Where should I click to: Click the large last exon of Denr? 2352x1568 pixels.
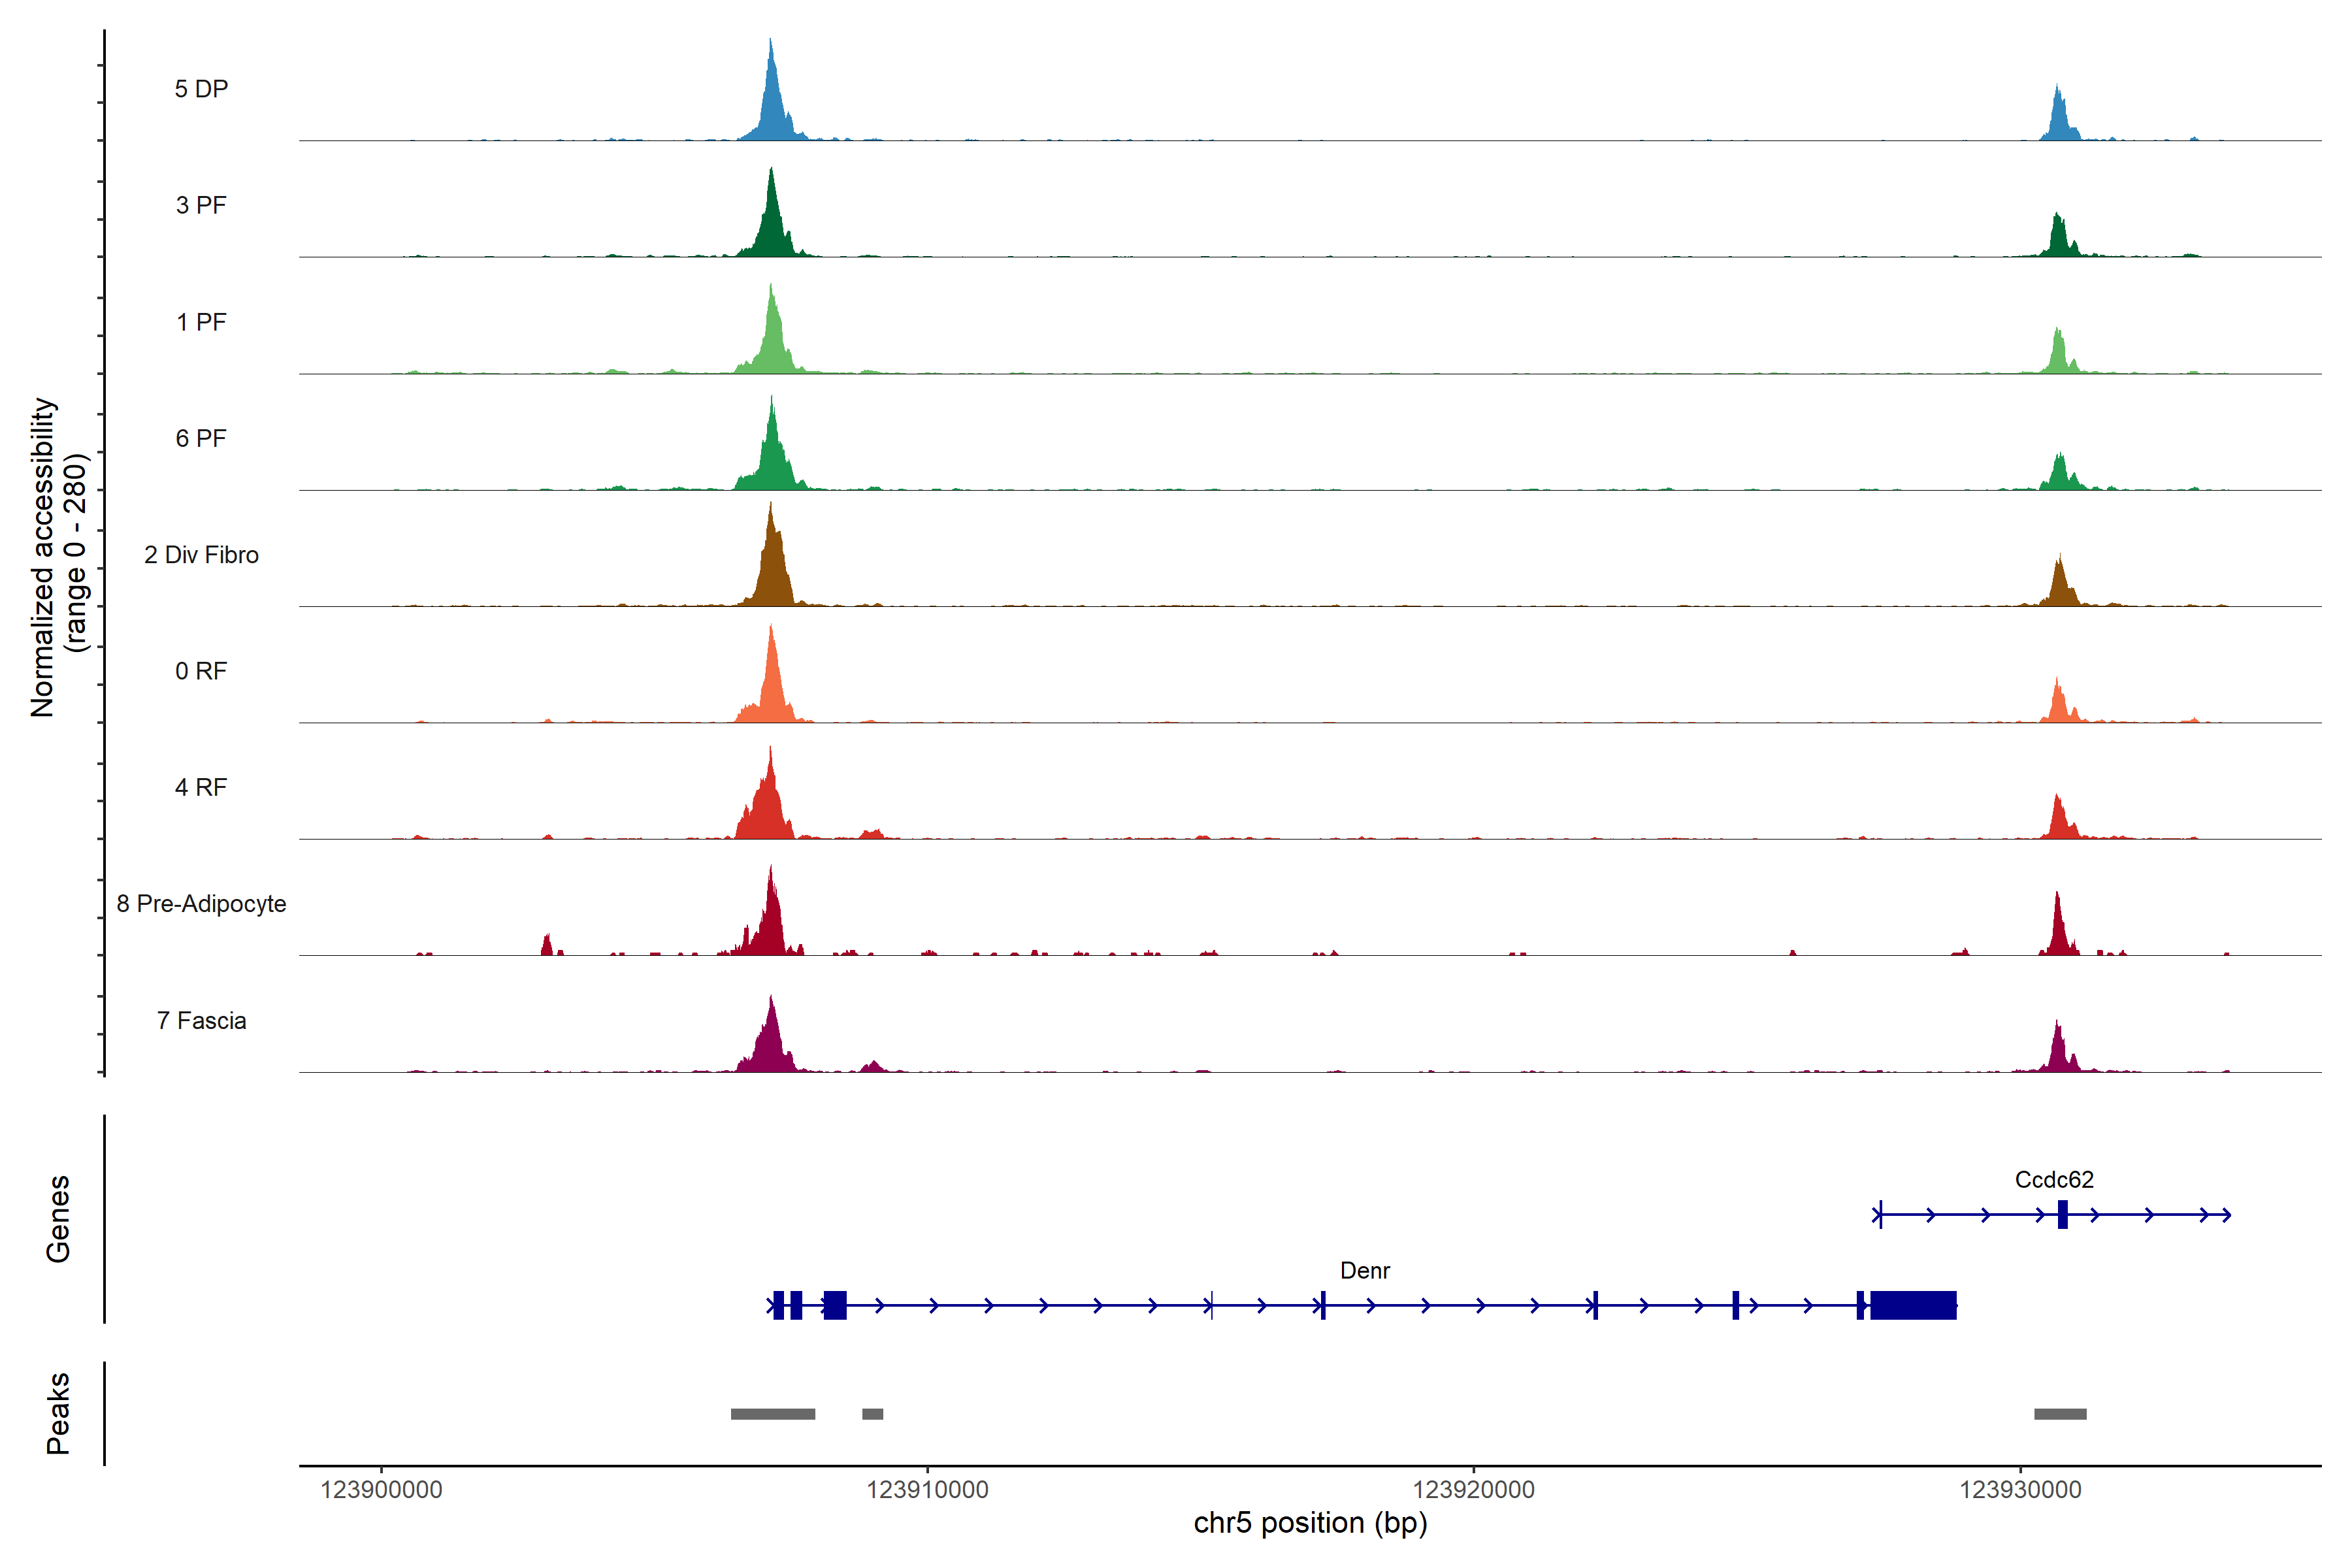click(x=1913, y=1306)
